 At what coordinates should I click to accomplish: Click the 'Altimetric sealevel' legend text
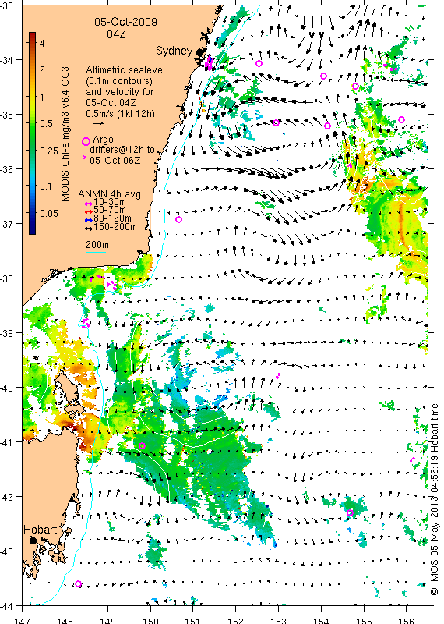click(125, 70)
